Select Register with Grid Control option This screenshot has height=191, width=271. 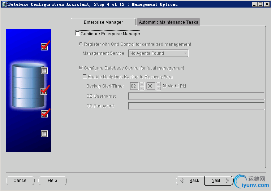[x=81, y=44]
